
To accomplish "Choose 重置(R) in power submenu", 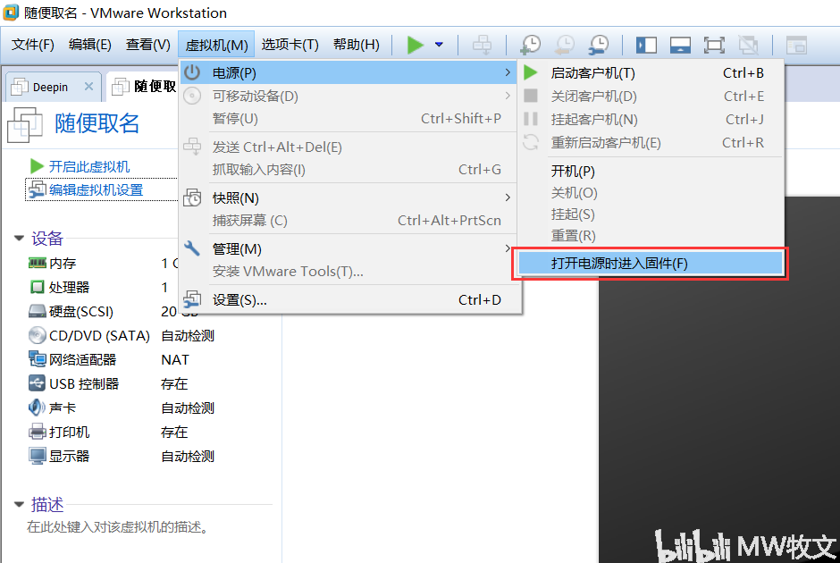I will pyautogui.click(x=651, y=235).
